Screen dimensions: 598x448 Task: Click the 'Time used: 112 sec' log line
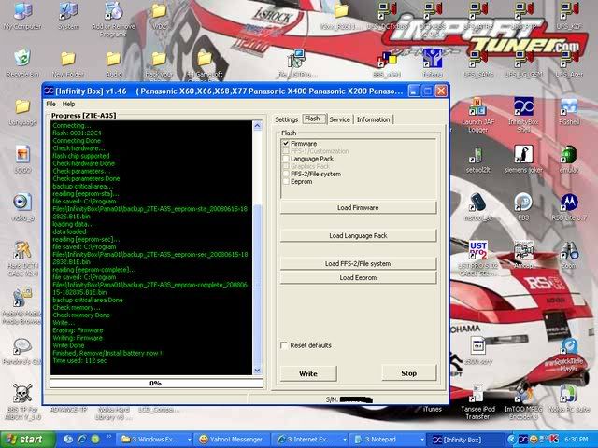click(x=79, y=361)
